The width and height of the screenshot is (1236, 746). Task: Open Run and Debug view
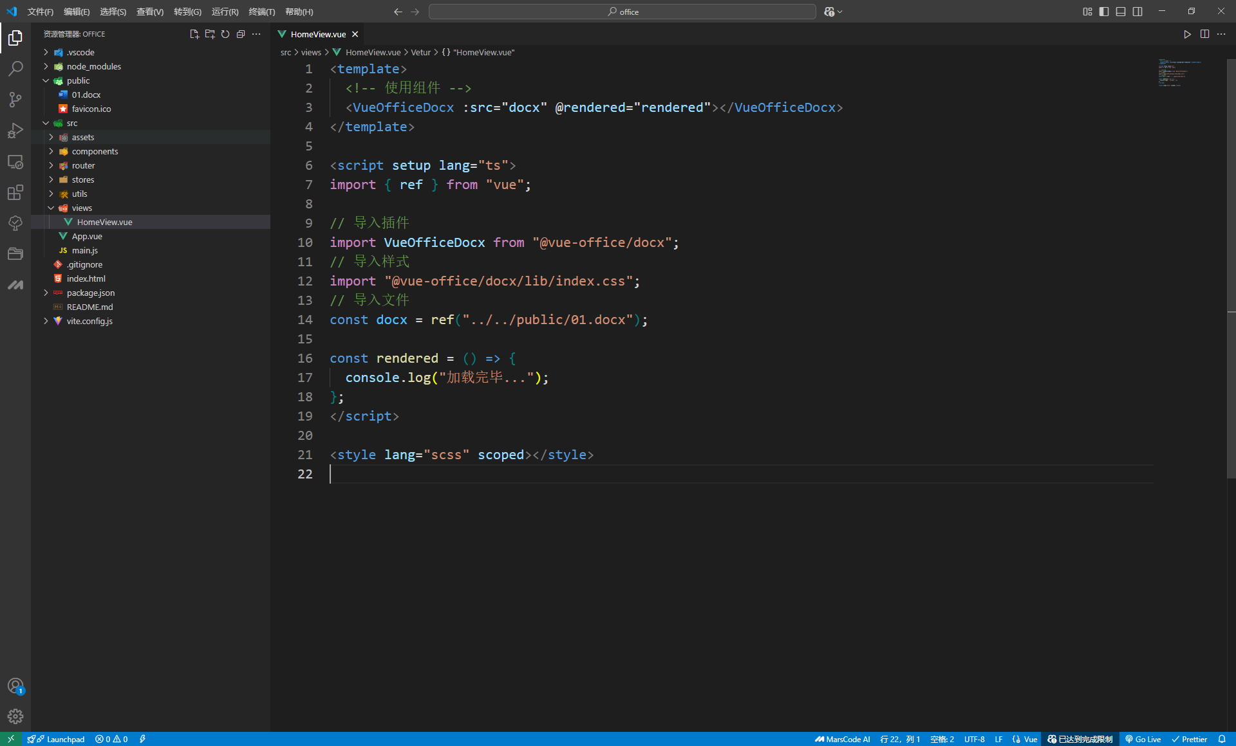pos(15,131)
